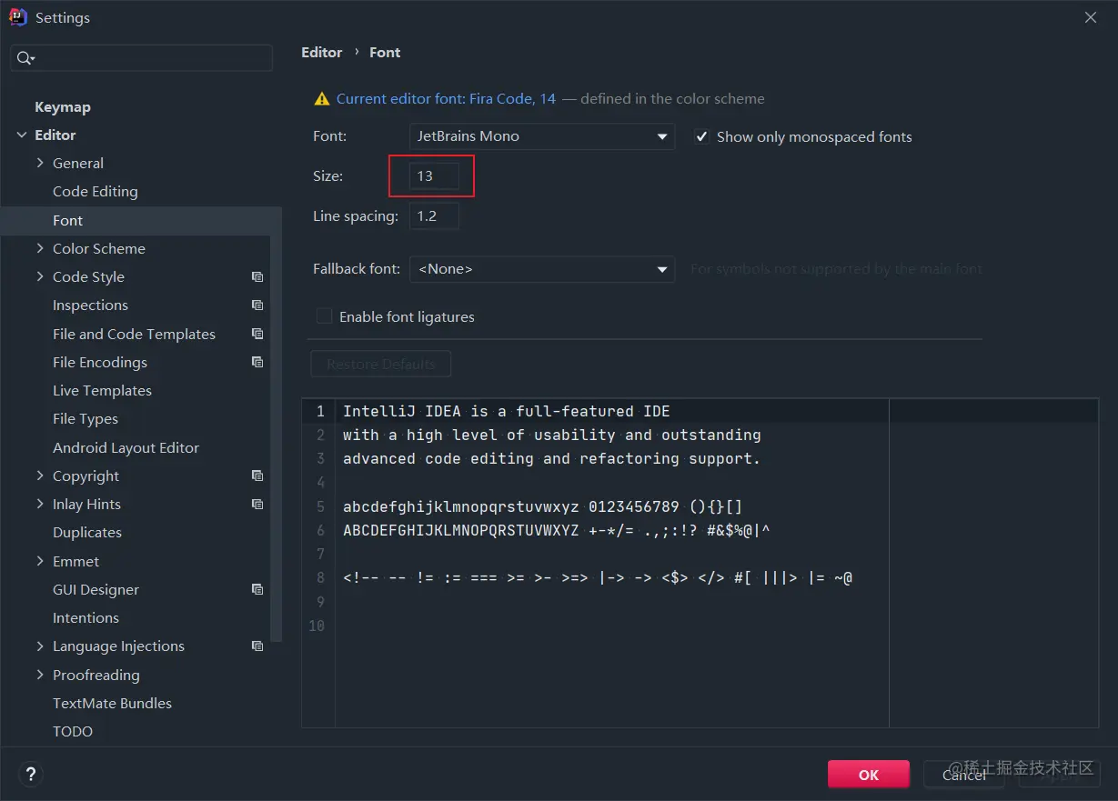Click File and Code Templates project icon

[257, 335]
